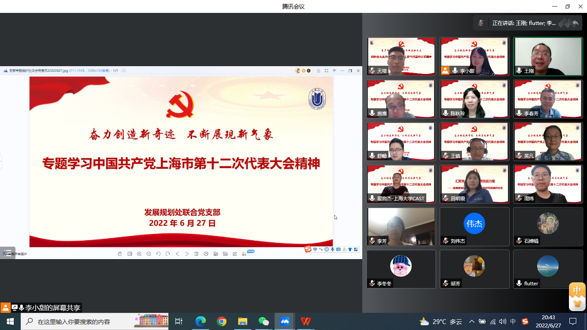Select 天培's video tile

point(401,56)
